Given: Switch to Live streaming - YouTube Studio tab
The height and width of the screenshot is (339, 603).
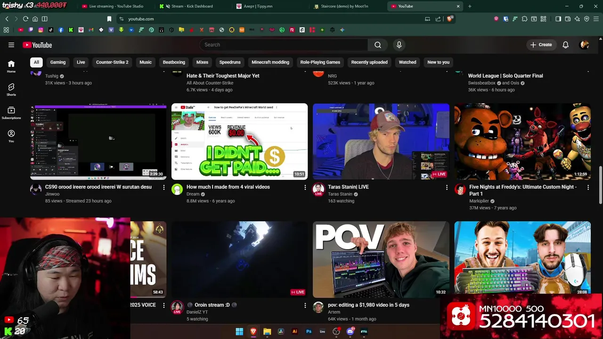Looking at the screenshot, I should (116, 6).
